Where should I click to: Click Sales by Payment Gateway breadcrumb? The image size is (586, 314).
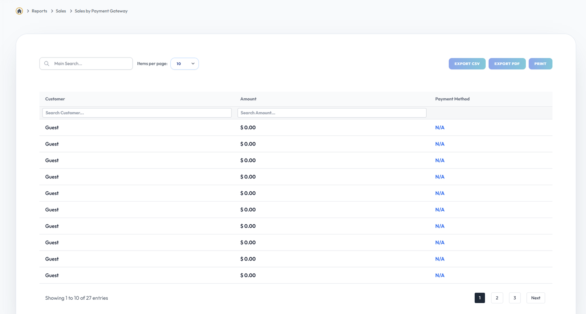[x=101, y=11]
